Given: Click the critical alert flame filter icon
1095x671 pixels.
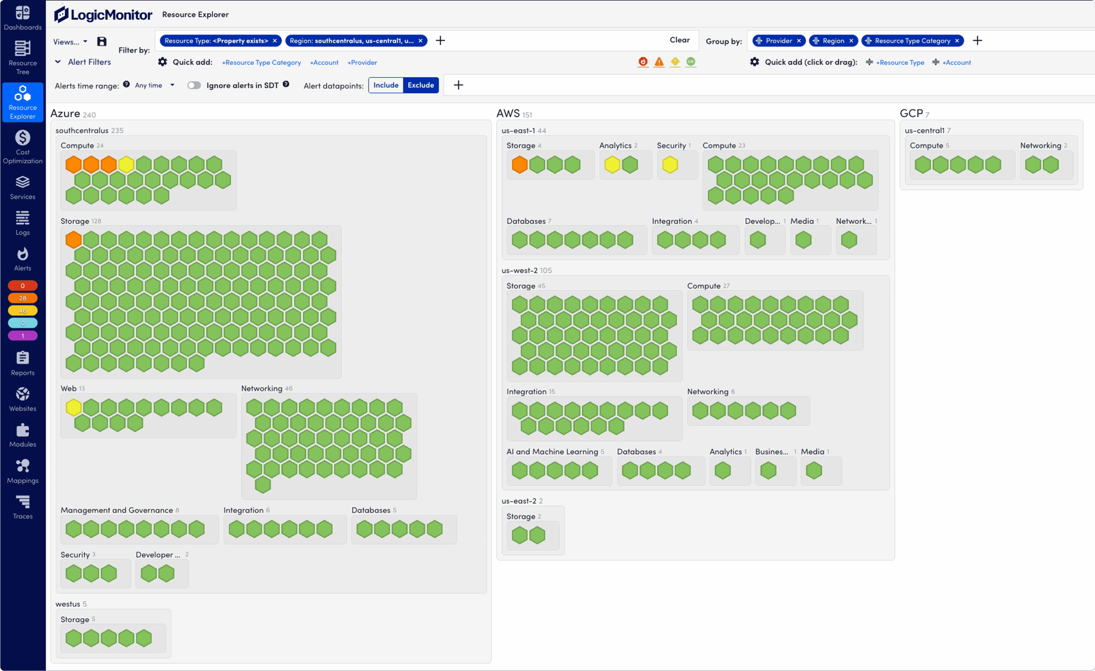Looking at the screenshot, I should pos(642,62).
